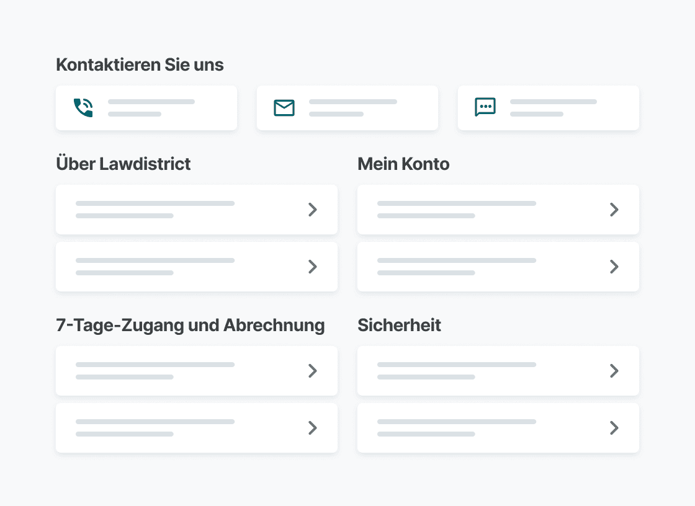The width and height of the screenshot is (695, 506).
Task: Expand first chevron under Sicherheit
Action: [x=614, y=371]
